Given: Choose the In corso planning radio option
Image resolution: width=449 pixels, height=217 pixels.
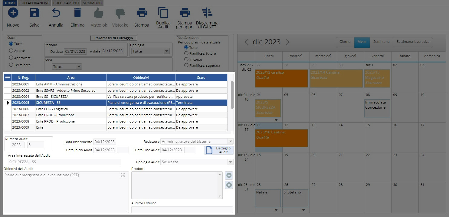Looking at the screenshot, I should pos(186,59).
